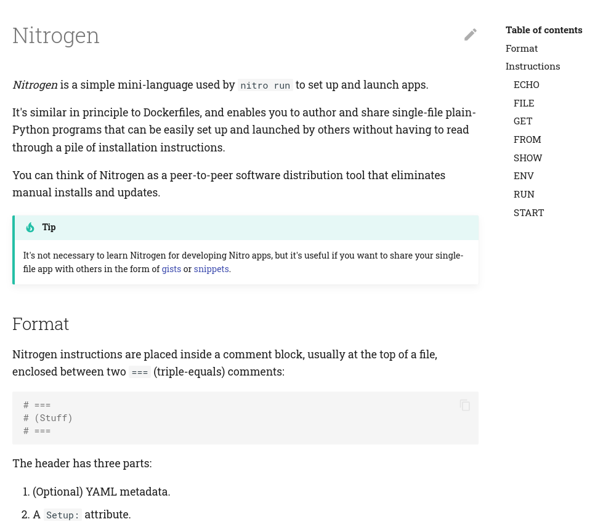The image size is (603, 527).
Task: Go to the FILE section
Action: coord(524,103)
